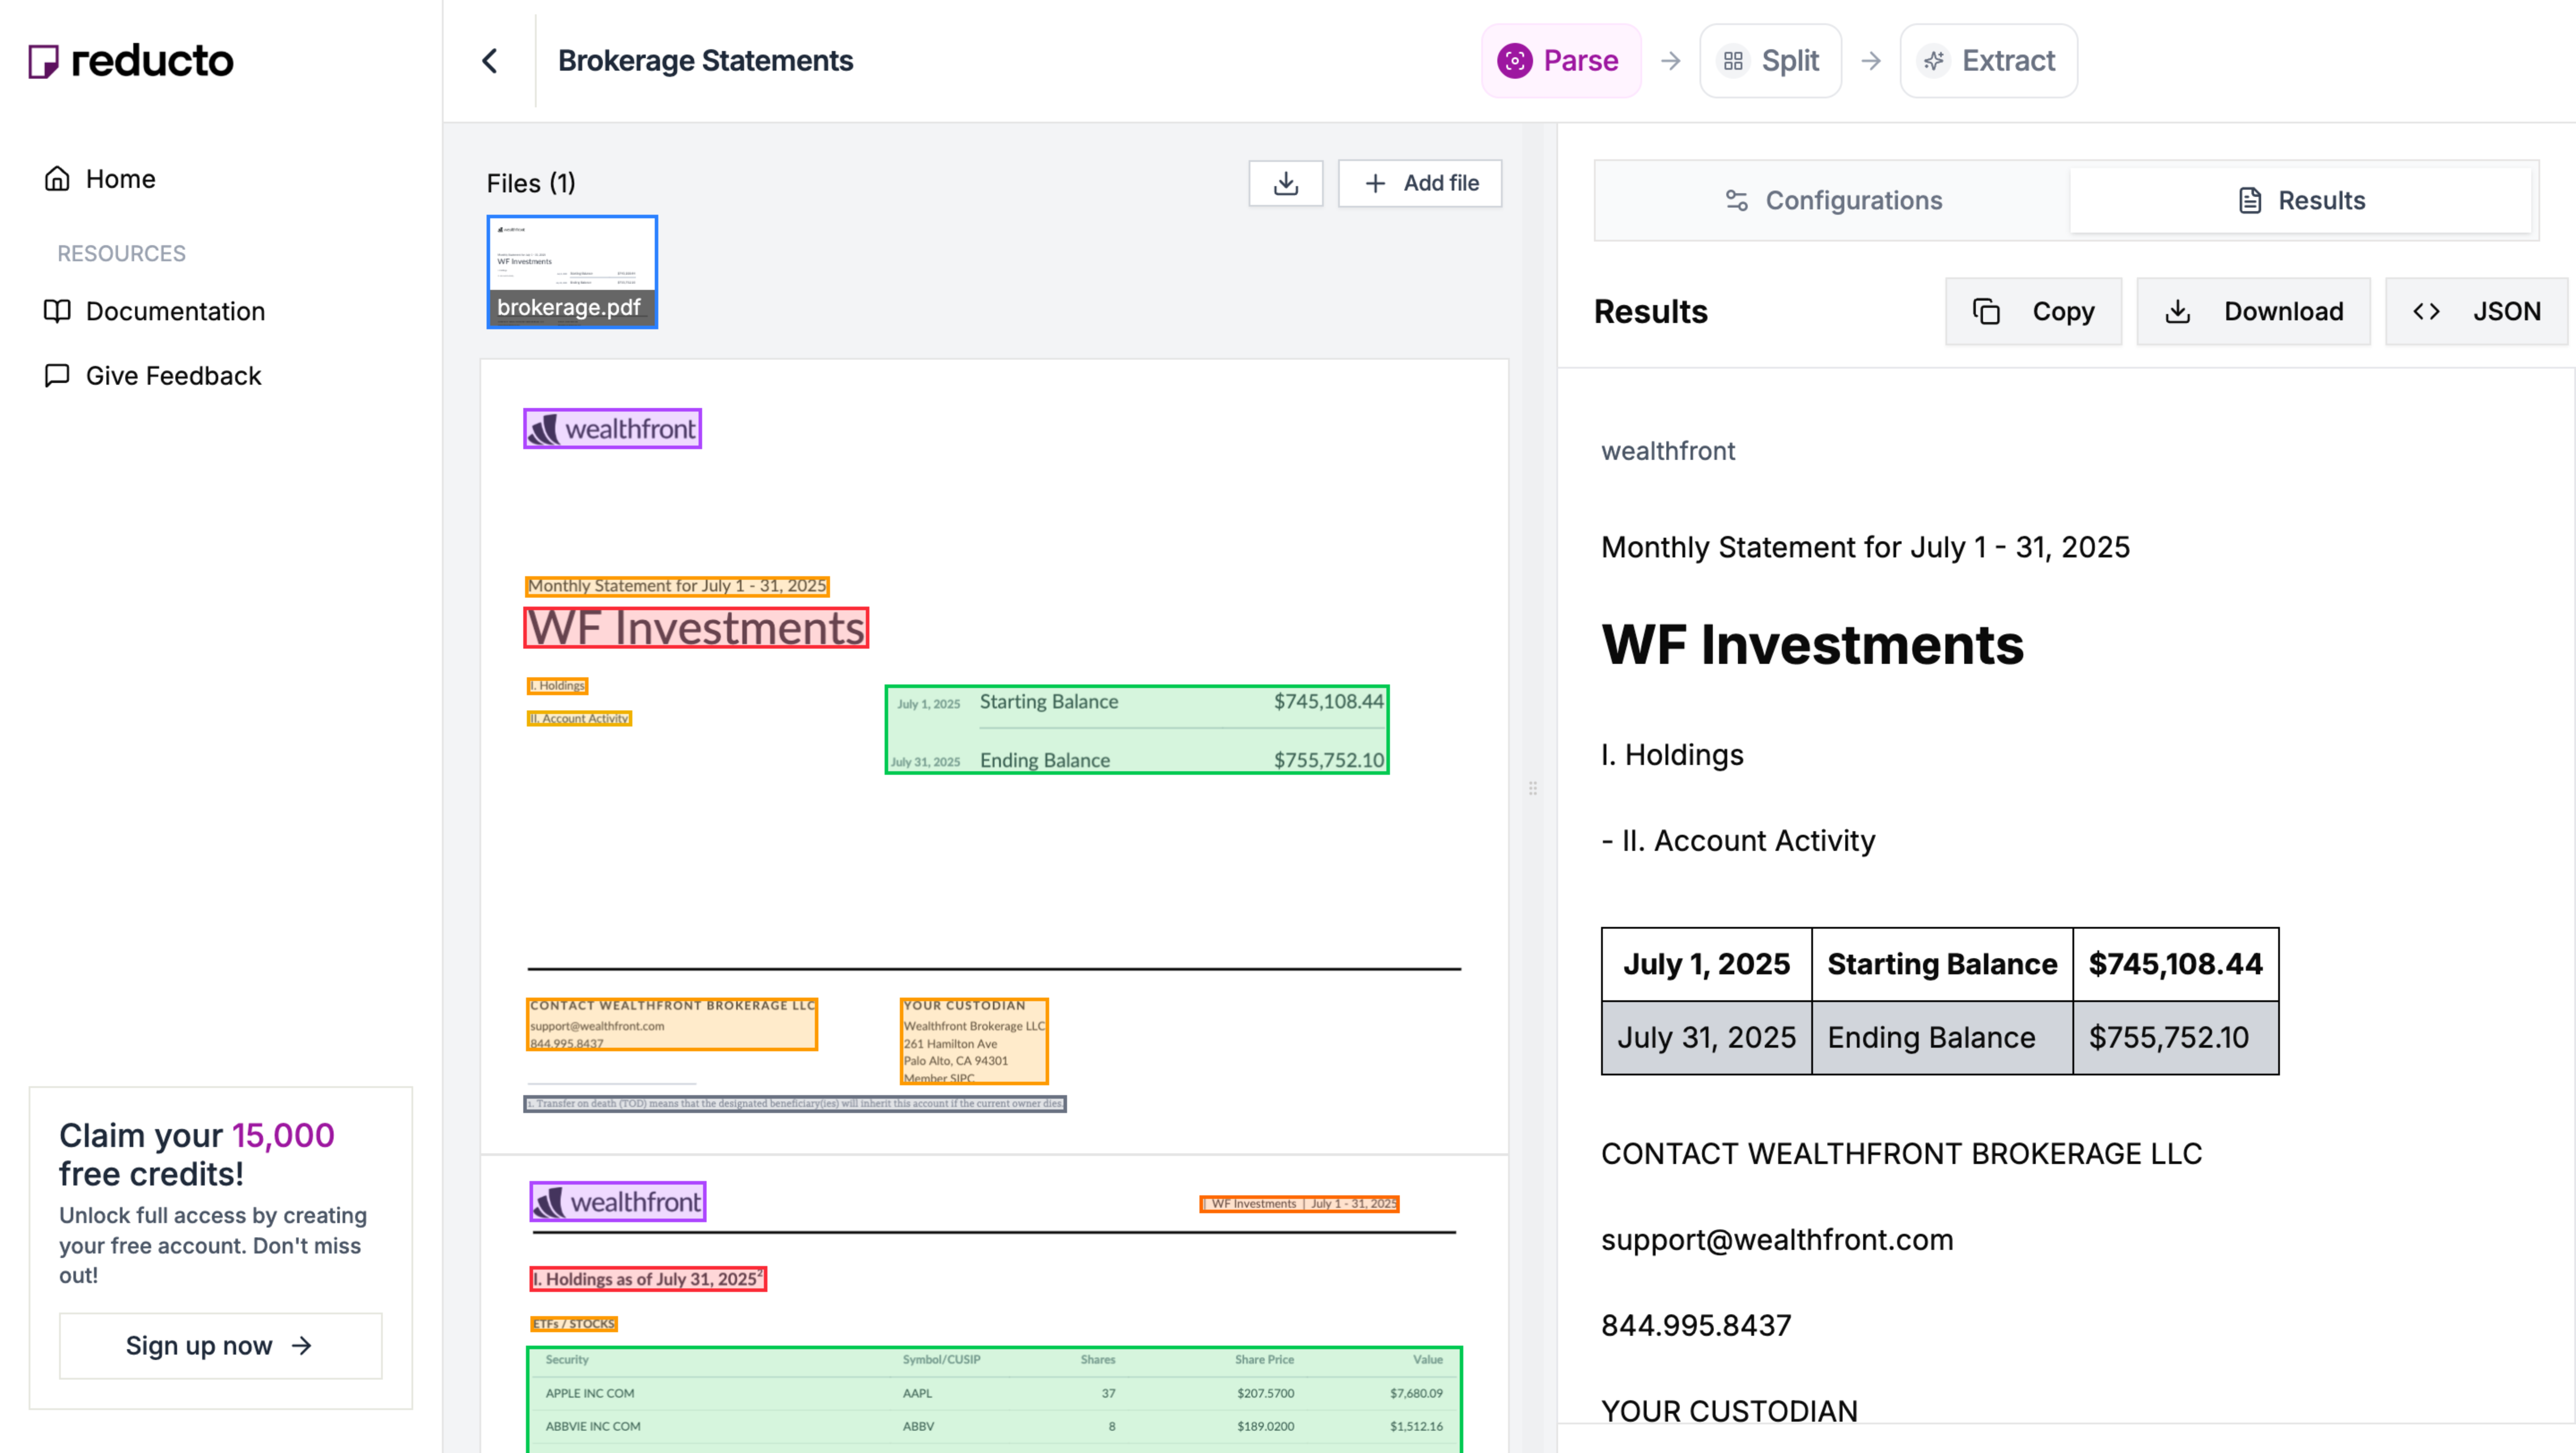This screenshot has width=2576, height=1453.
Task: Download the results
Action: coord(2253,312)
